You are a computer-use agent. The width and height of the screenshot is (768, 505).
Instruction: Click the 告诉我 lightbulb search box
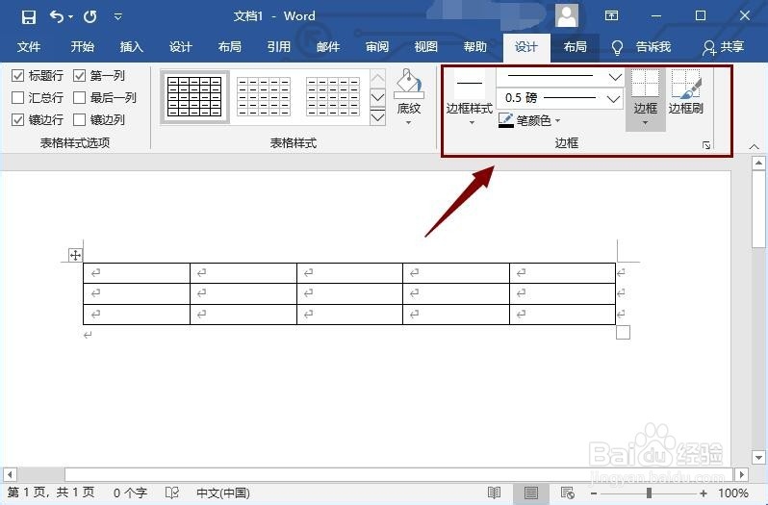coord(641,47)
